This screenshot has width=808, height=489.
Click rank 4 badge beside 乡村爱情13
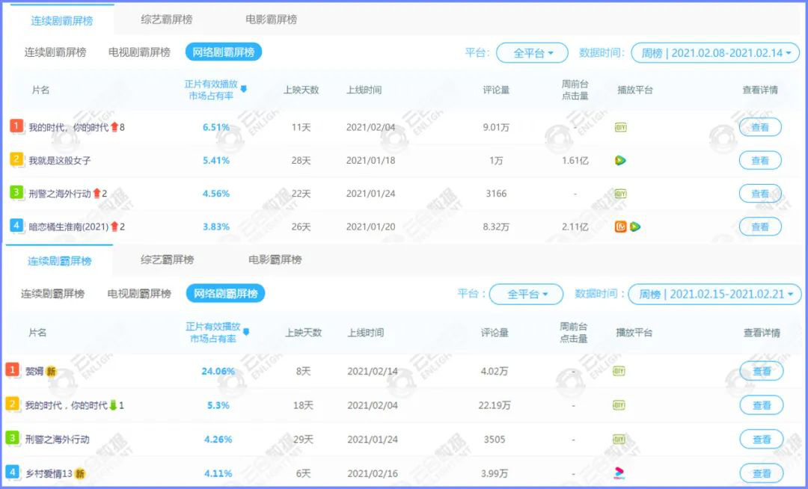click(13, 472)
